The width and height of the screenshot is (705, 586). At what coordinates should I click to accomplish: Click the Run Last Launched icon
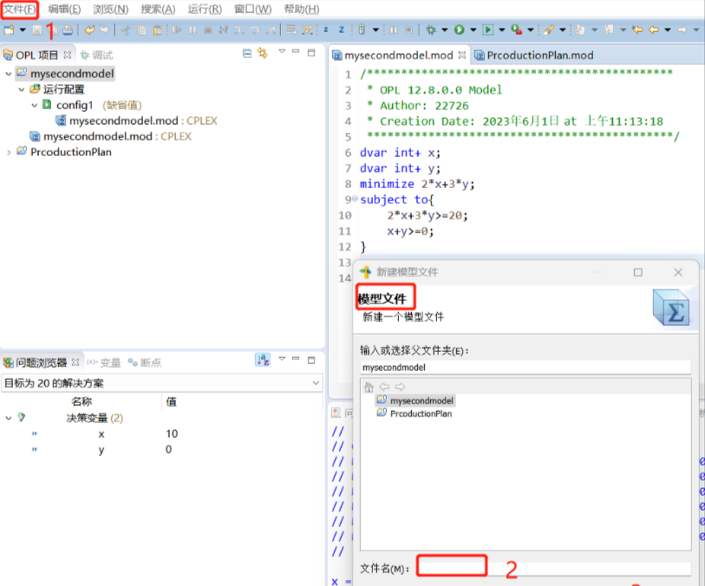coord(487,30)
